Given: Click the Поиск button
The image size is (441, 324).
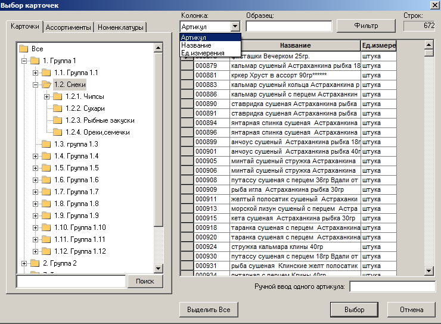Looking at the screenshot, I should (x=145, y=281).
